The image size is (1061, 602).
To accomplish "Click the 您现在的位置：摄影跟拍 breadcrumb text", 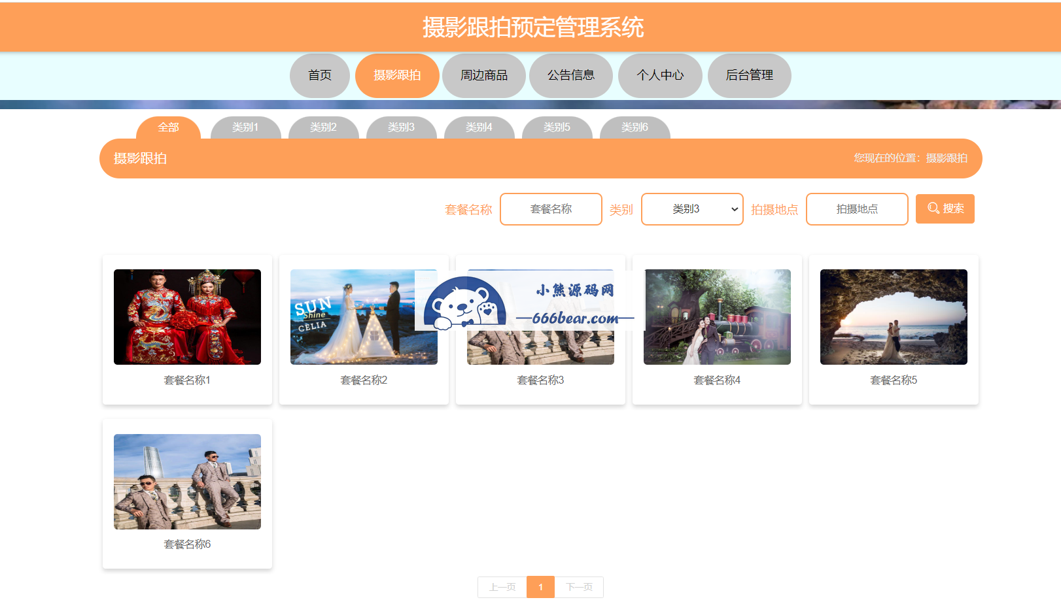I will pyautogui.click(x=911, y=158).
